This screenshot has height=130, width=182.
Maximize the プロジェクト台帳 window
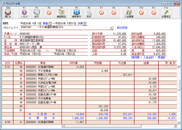click(171, 4)
